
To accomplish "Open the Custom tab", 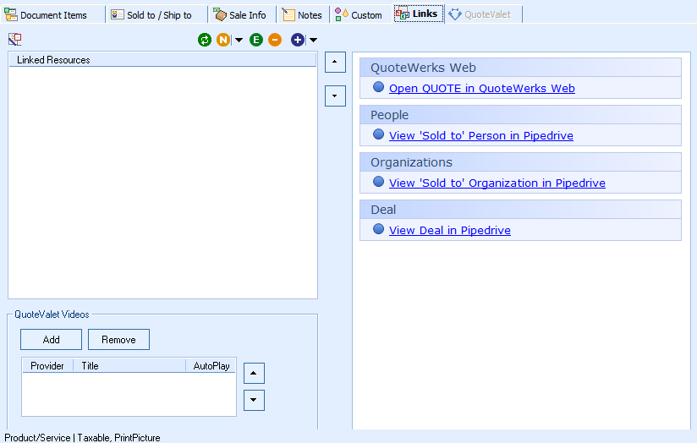I will [361, 14].
